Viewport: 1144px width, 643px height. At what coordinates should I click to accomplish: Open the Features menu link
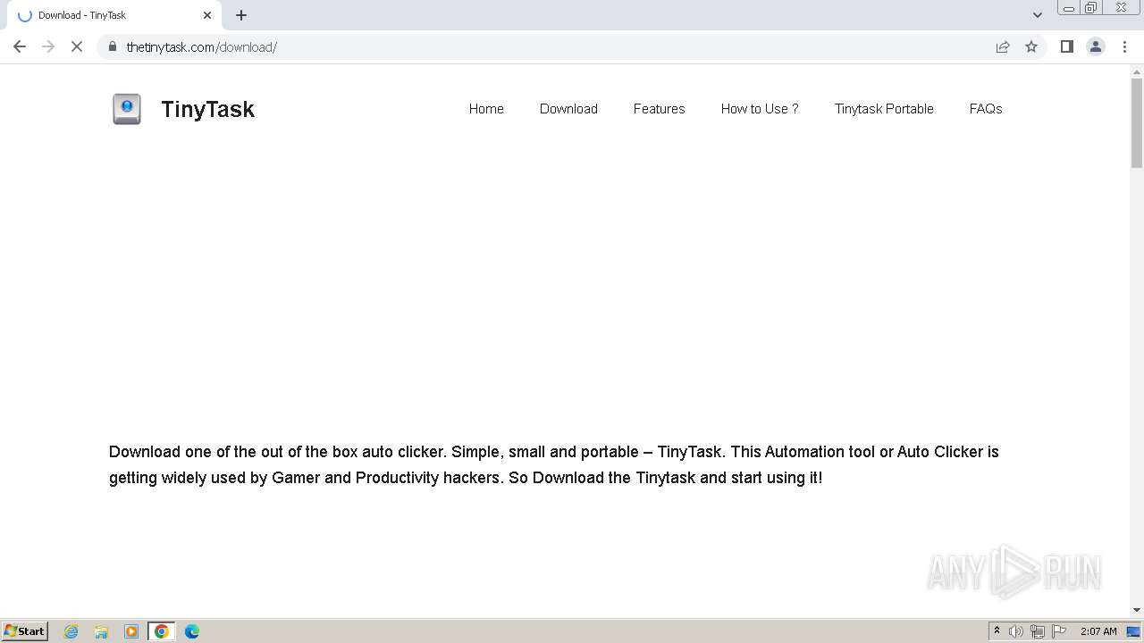(660, 109)
